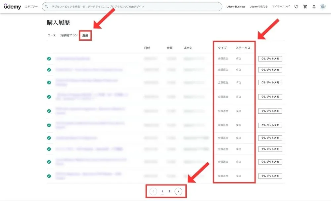Click the course search input field
The width and height of the screenshot is (331, 201).
point(132,7)
